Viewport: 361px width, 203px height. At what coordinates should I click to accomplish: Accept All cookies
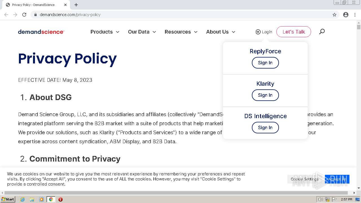[x=337, y=179]
